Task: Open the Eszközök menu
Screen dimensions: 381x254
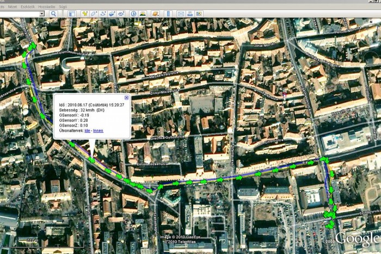Action: [27, 7]
